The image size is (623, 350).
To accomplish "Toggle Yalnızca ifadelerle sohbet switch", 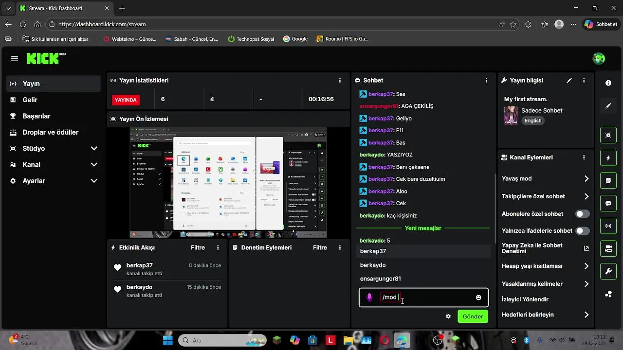I will click(582, 231).
